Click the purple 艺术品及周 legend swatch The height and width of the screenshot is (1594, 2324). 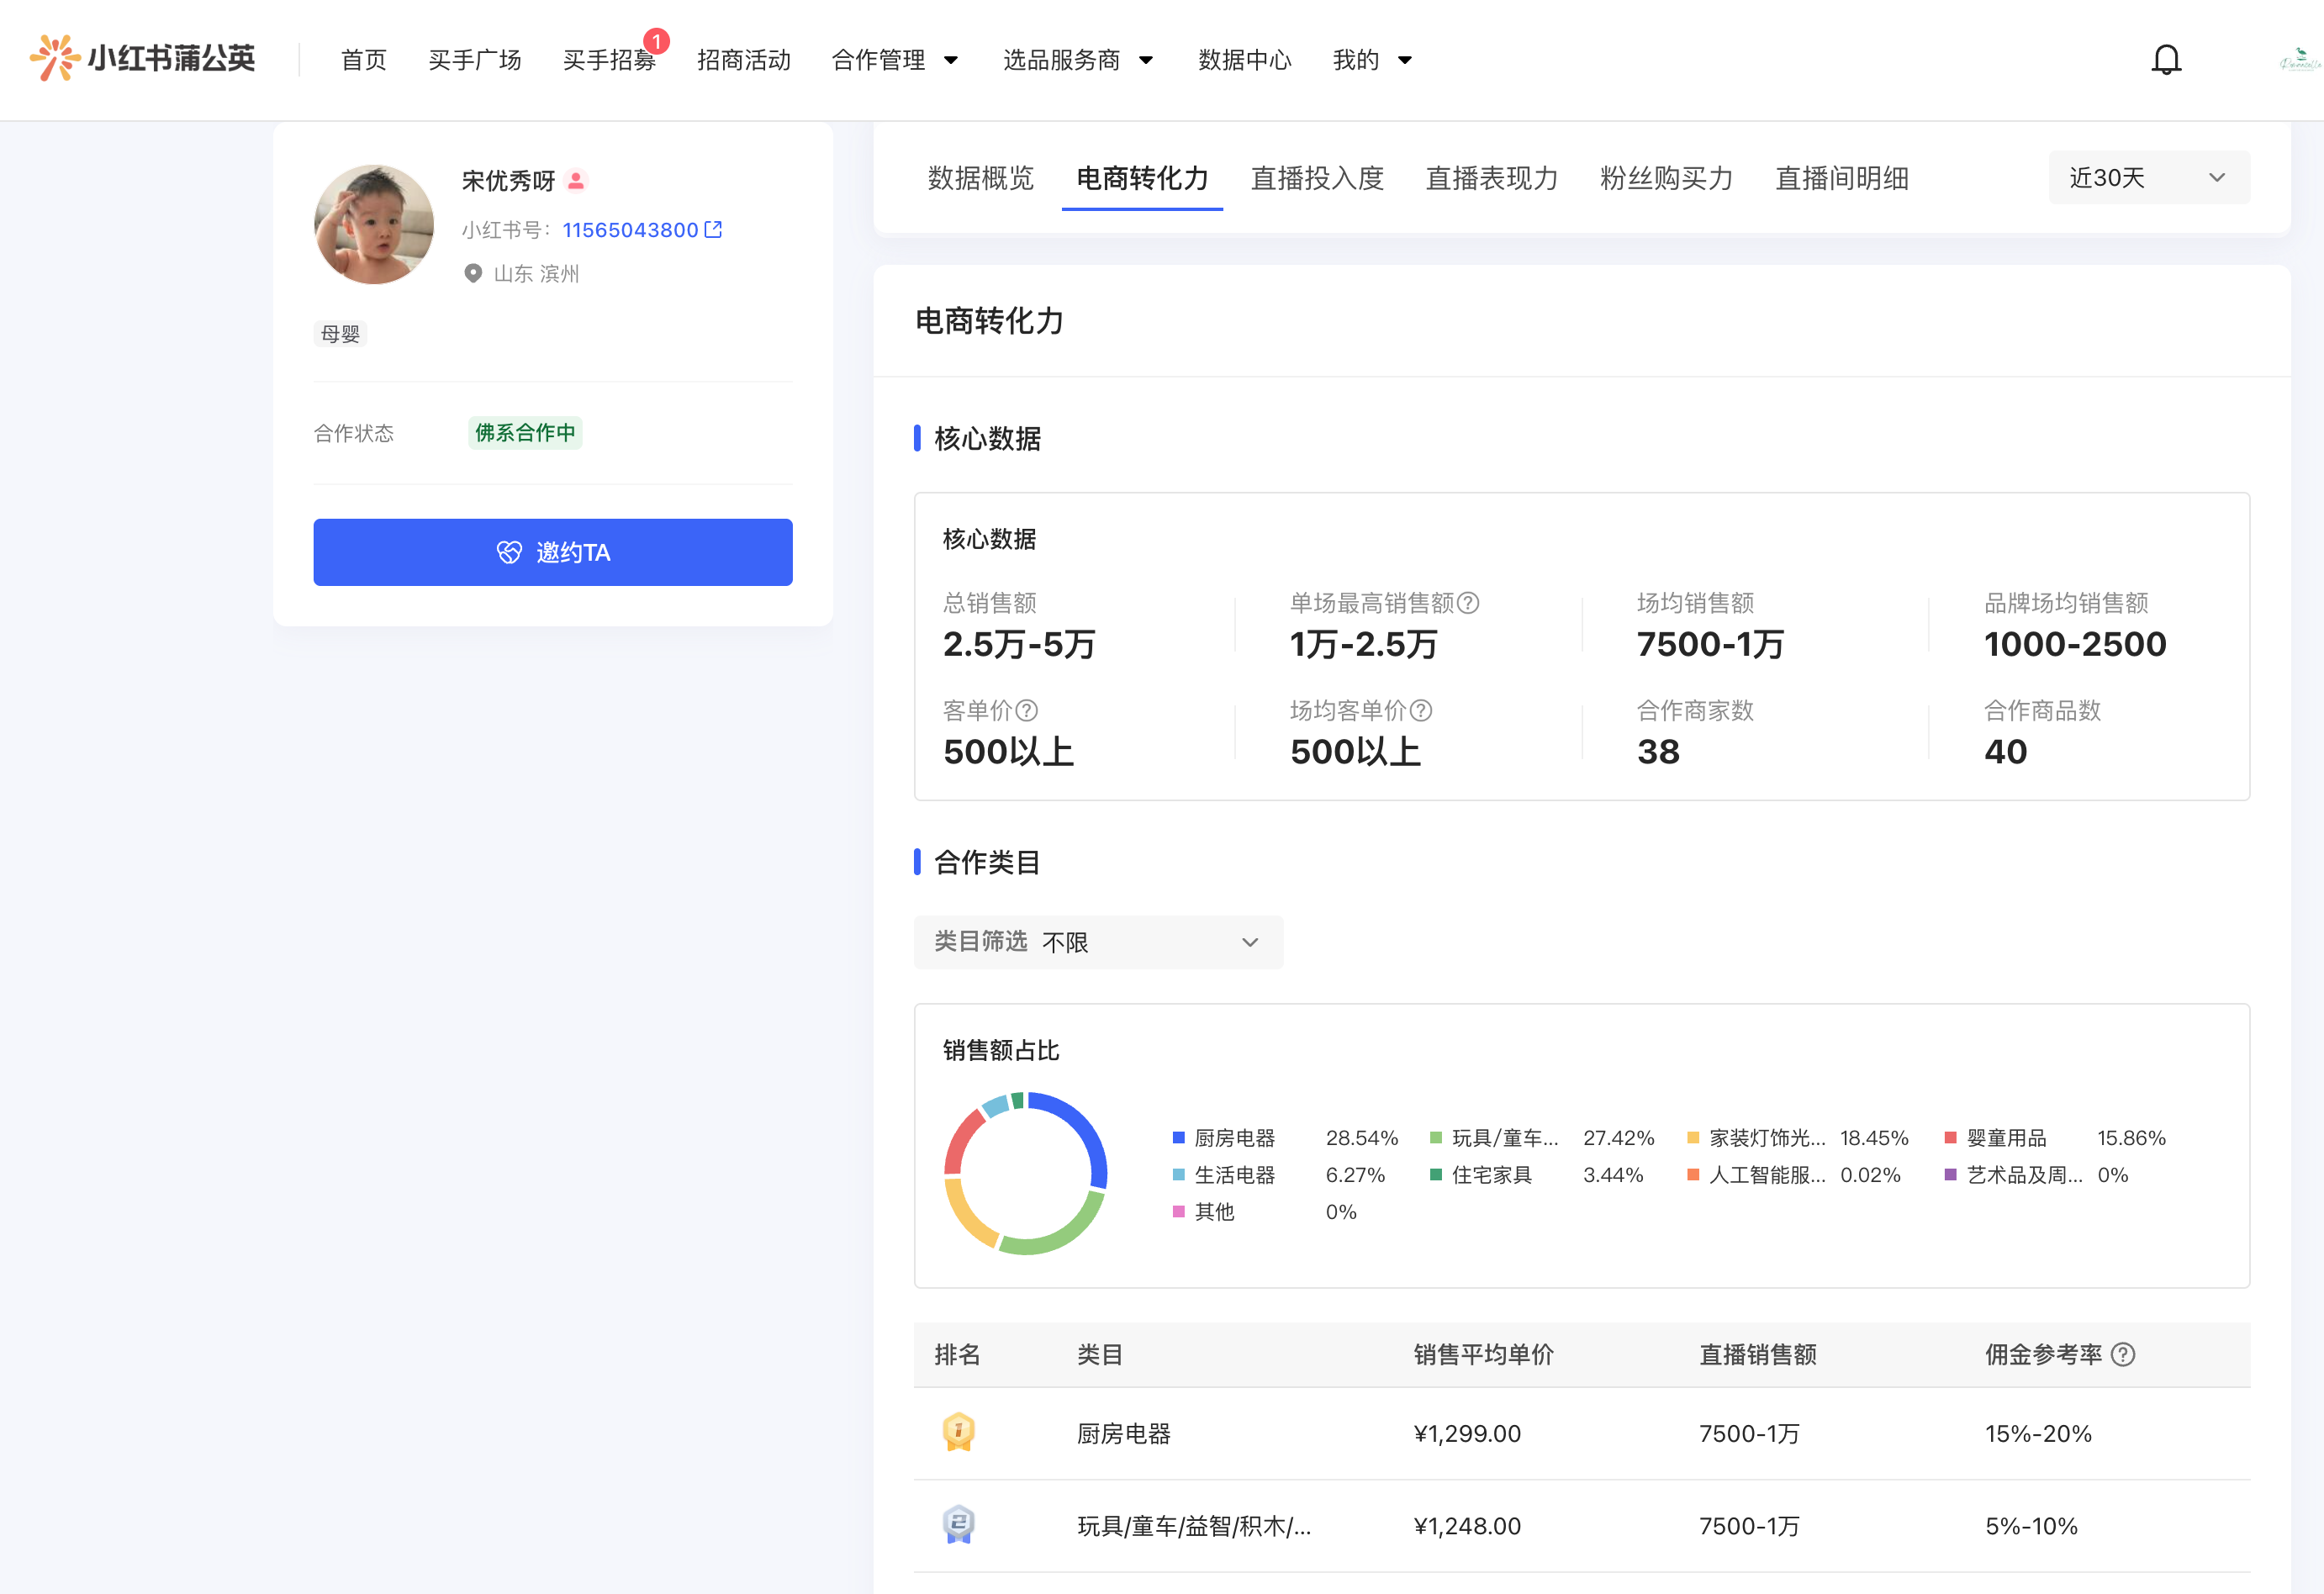[1950, 1174]
